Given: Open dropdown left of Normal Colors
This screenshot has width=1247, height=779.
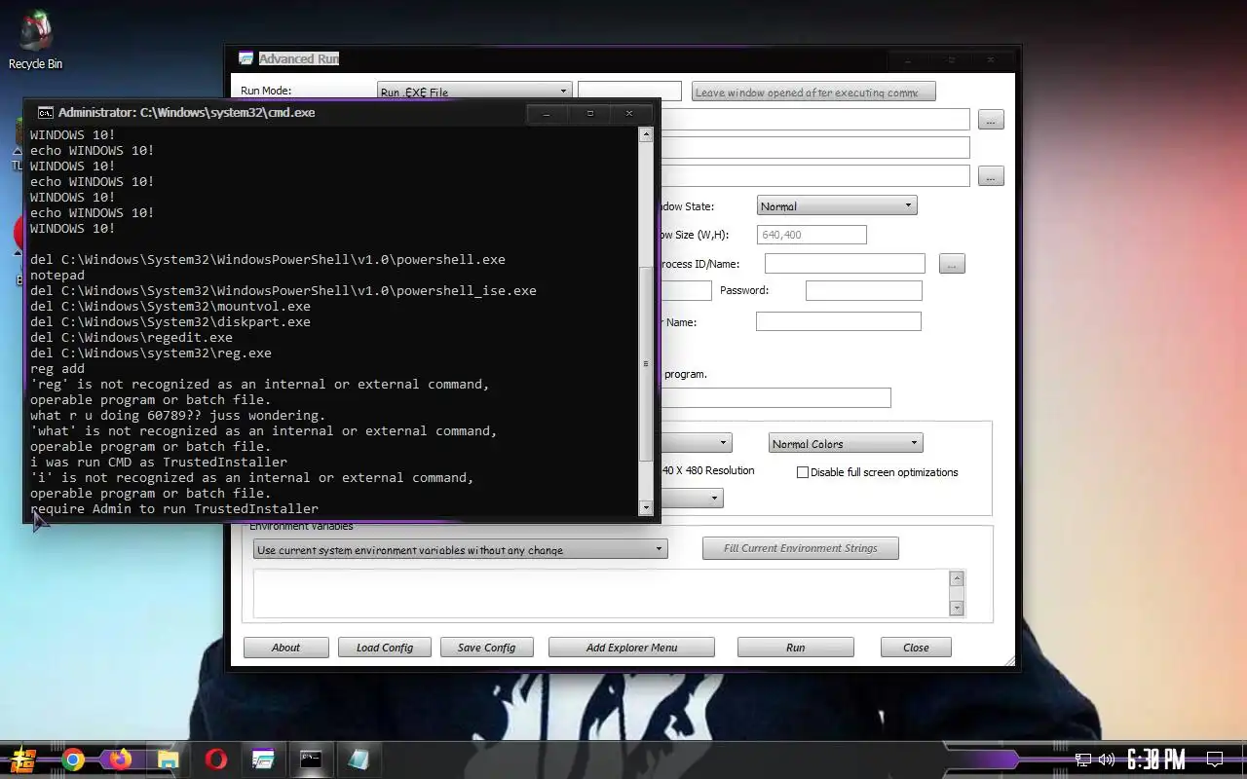Looking at the screenshot, I should tap(696, 443).
